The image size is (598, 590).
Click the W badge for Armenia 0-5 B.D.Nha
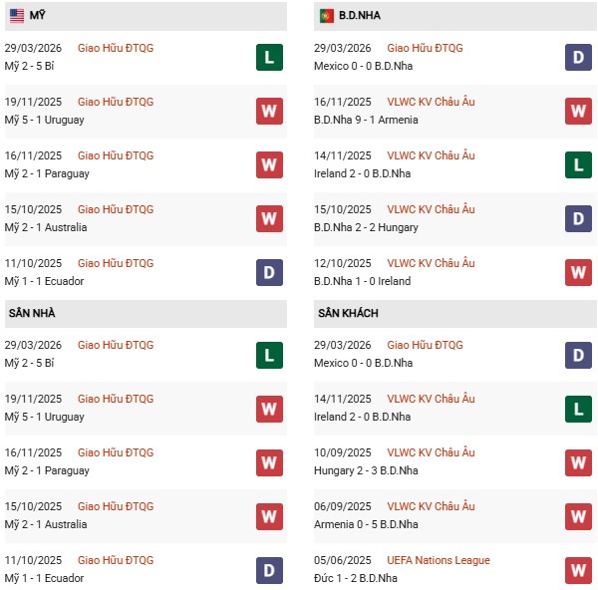click(578, 515)
